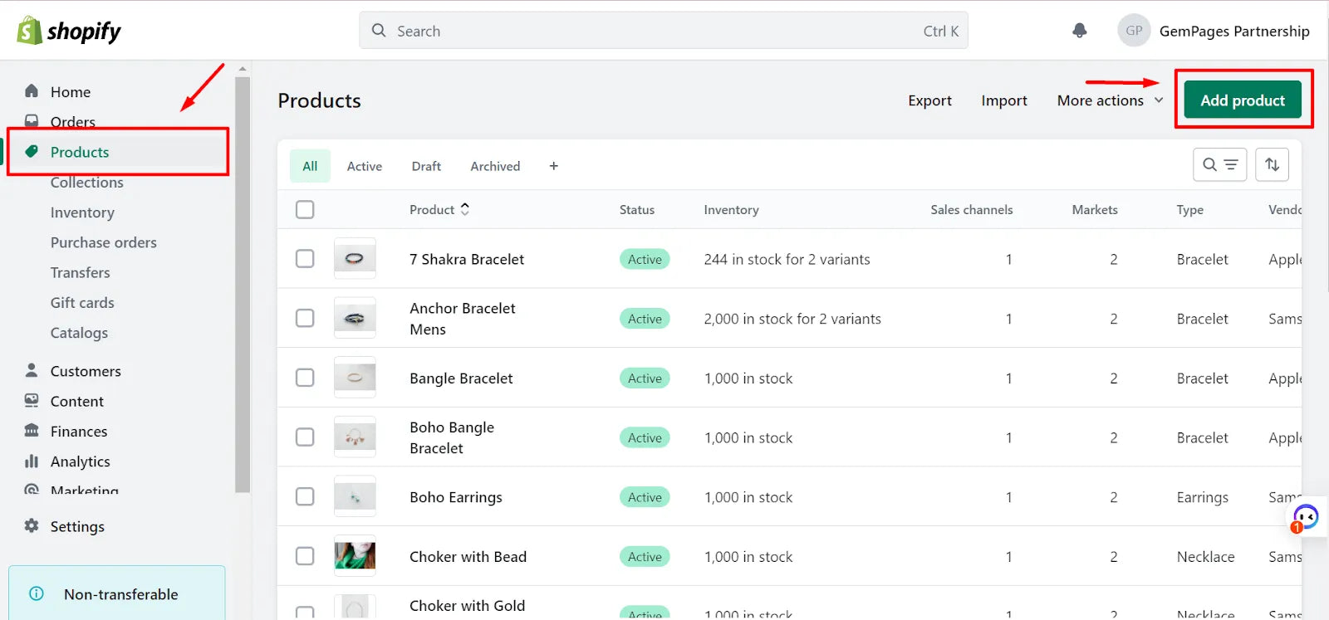Click the notifications bell icon
1329x620 pixels.
tap(1079, 31)
